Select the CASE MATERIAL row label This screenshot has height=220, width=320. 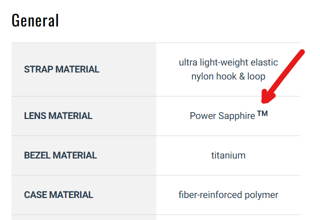(x=59, y=195)
